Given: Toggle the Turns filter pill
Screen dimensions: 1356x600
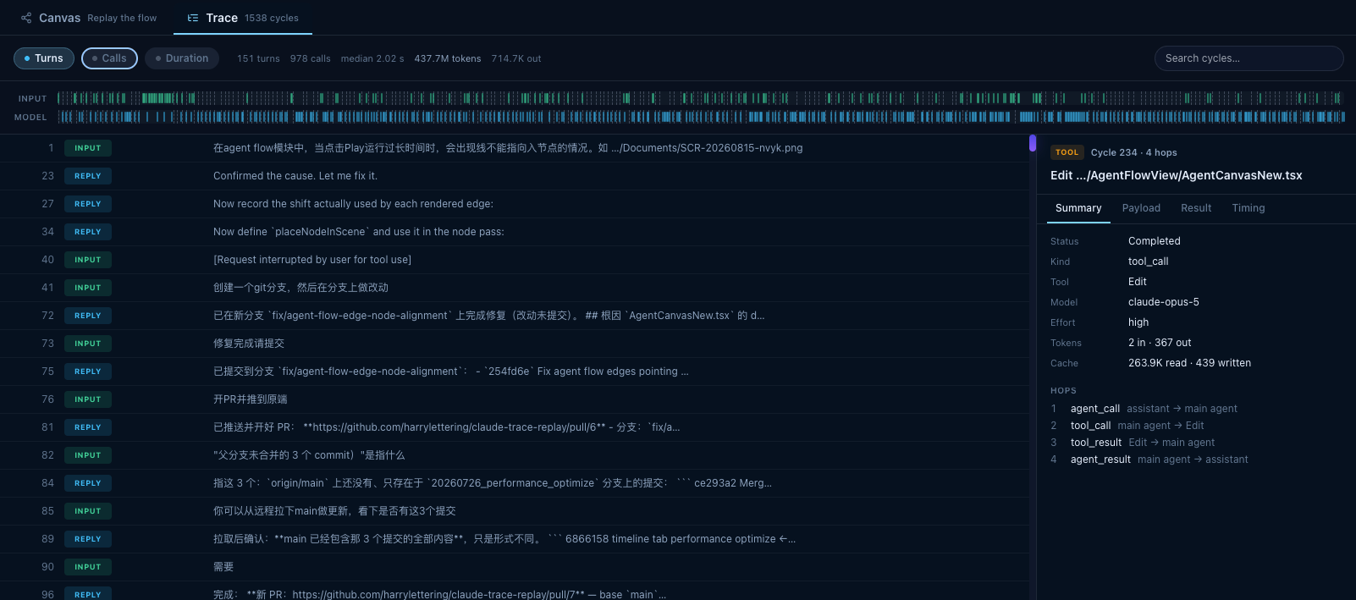Looking at the screenshot, I should [x=44, y=58].
